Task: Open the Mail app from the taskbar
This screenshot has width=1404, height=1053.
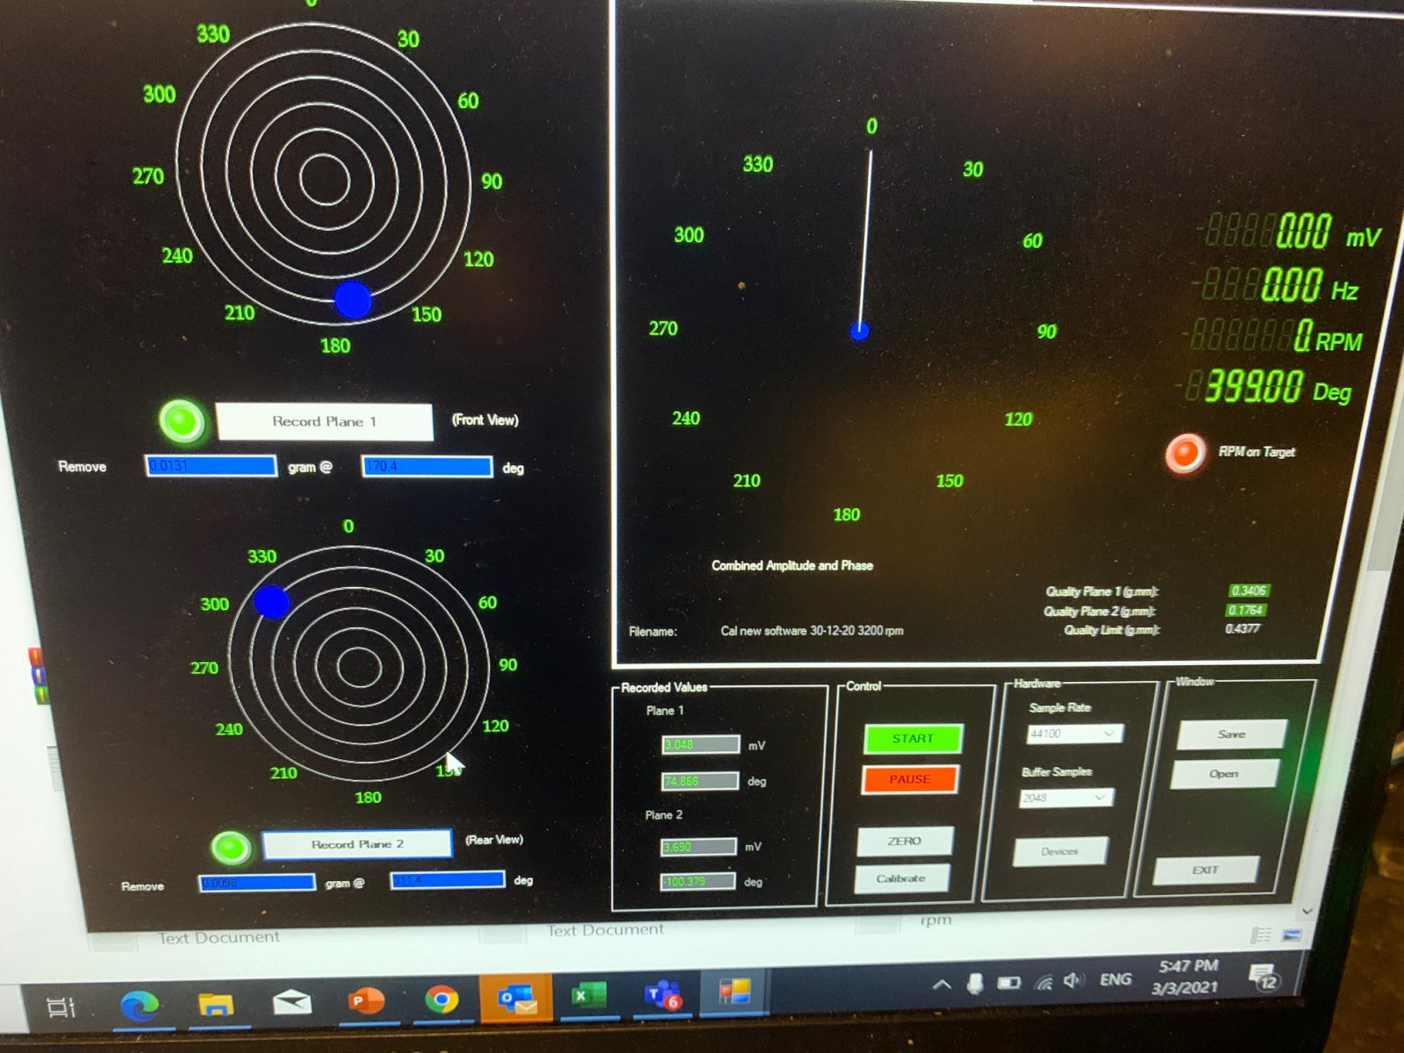Action: (292, 1002)
